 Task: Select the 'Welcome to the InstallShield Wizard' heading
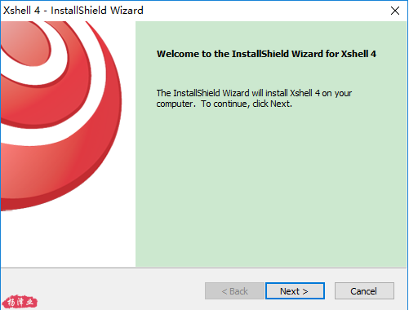pyautogui.click(x=266, y=54)
